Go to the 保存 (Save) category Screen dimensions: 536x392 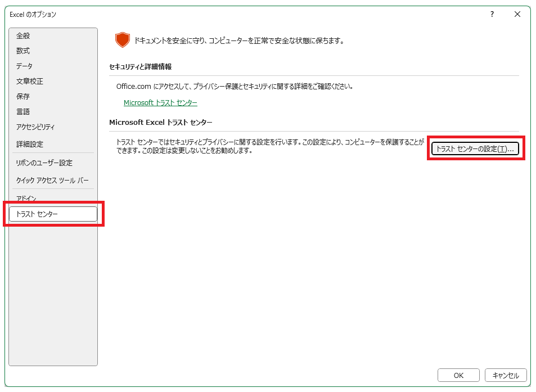pyautogui.click(x=24, y=96)
